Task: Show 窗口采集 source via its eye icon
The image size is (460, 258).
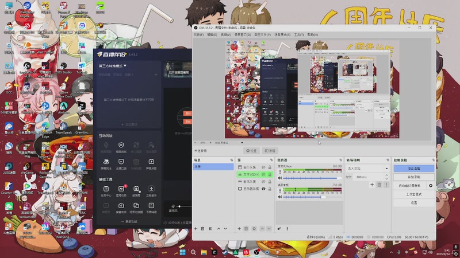Action: click(263, 167)
